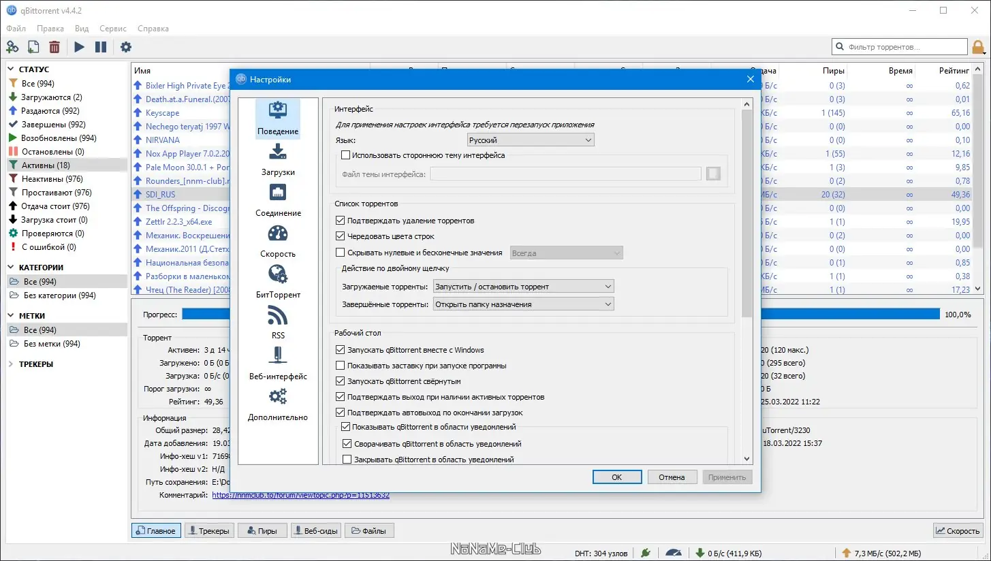Switch to the Пиры bottom tab
991x561 pixels.
(x=262, y=531)
